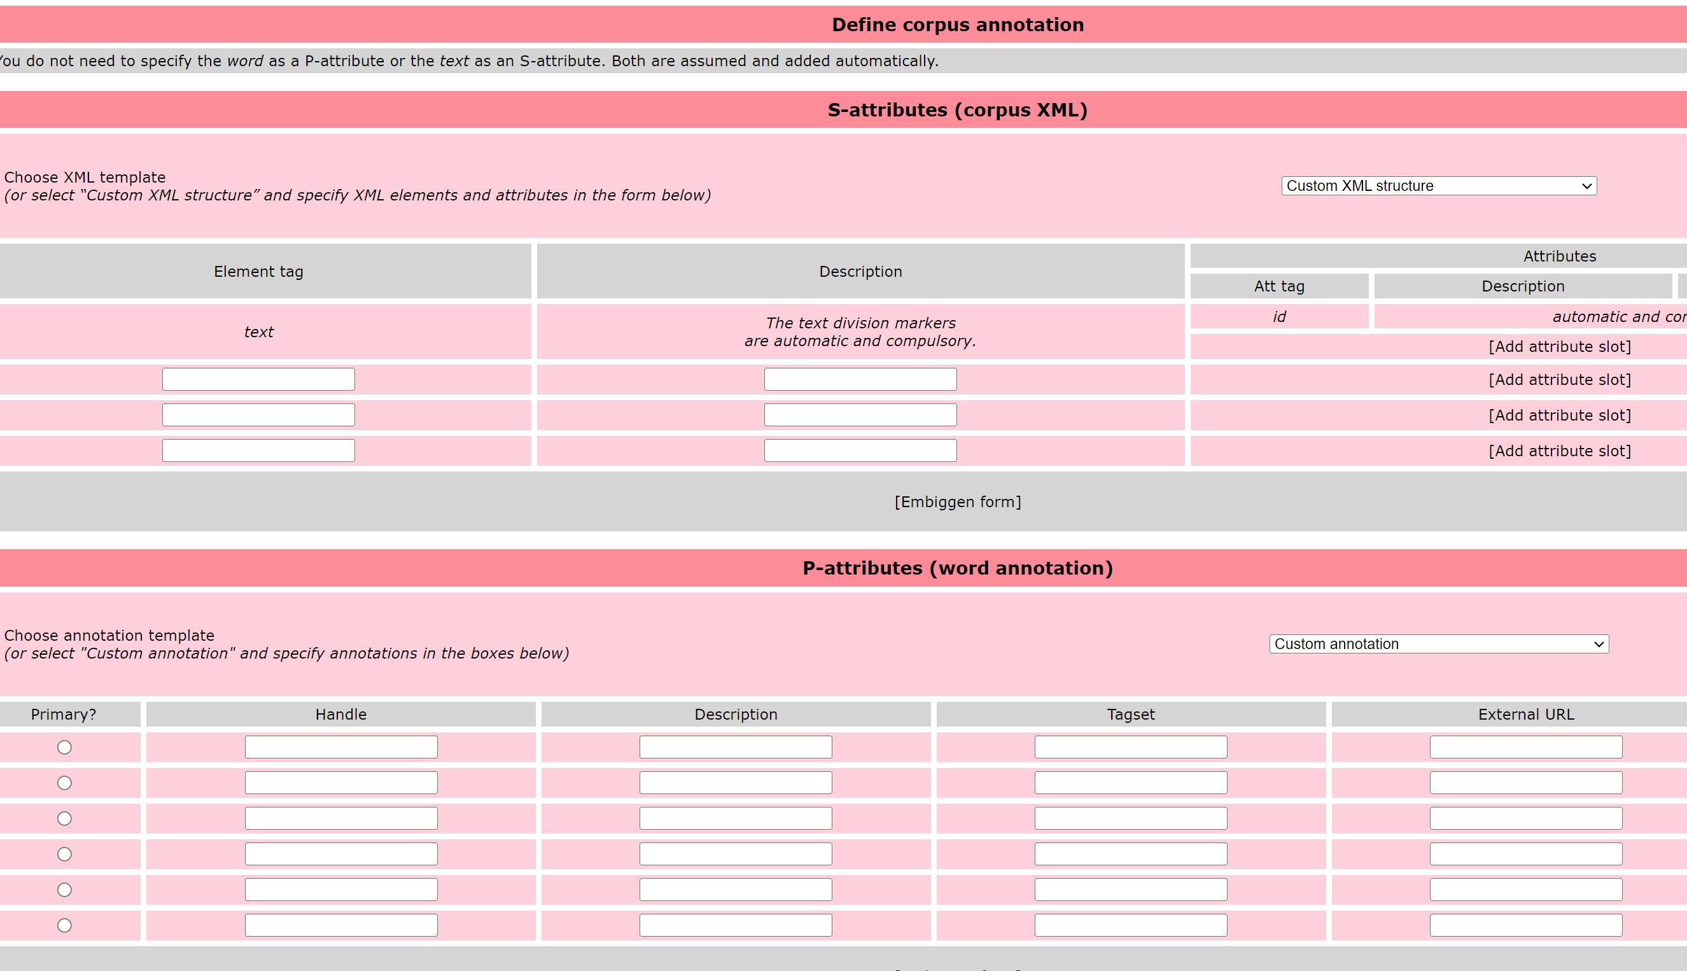Open the Custom annotation template dropdown

1438,644
